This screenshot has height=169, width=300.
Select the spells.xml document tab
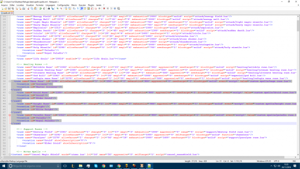click(7, 13)
